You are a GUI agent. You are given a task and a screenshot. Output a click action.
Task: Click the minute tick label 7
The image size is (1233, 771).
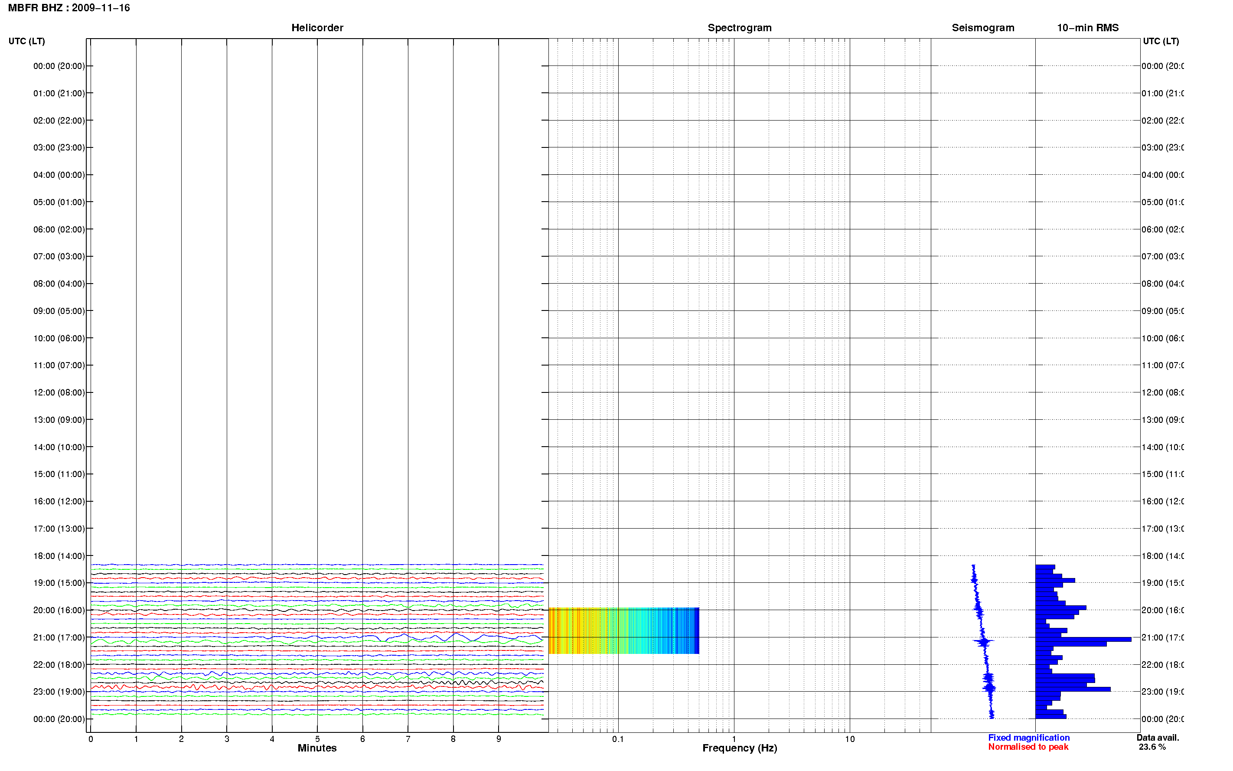(408, 739)
